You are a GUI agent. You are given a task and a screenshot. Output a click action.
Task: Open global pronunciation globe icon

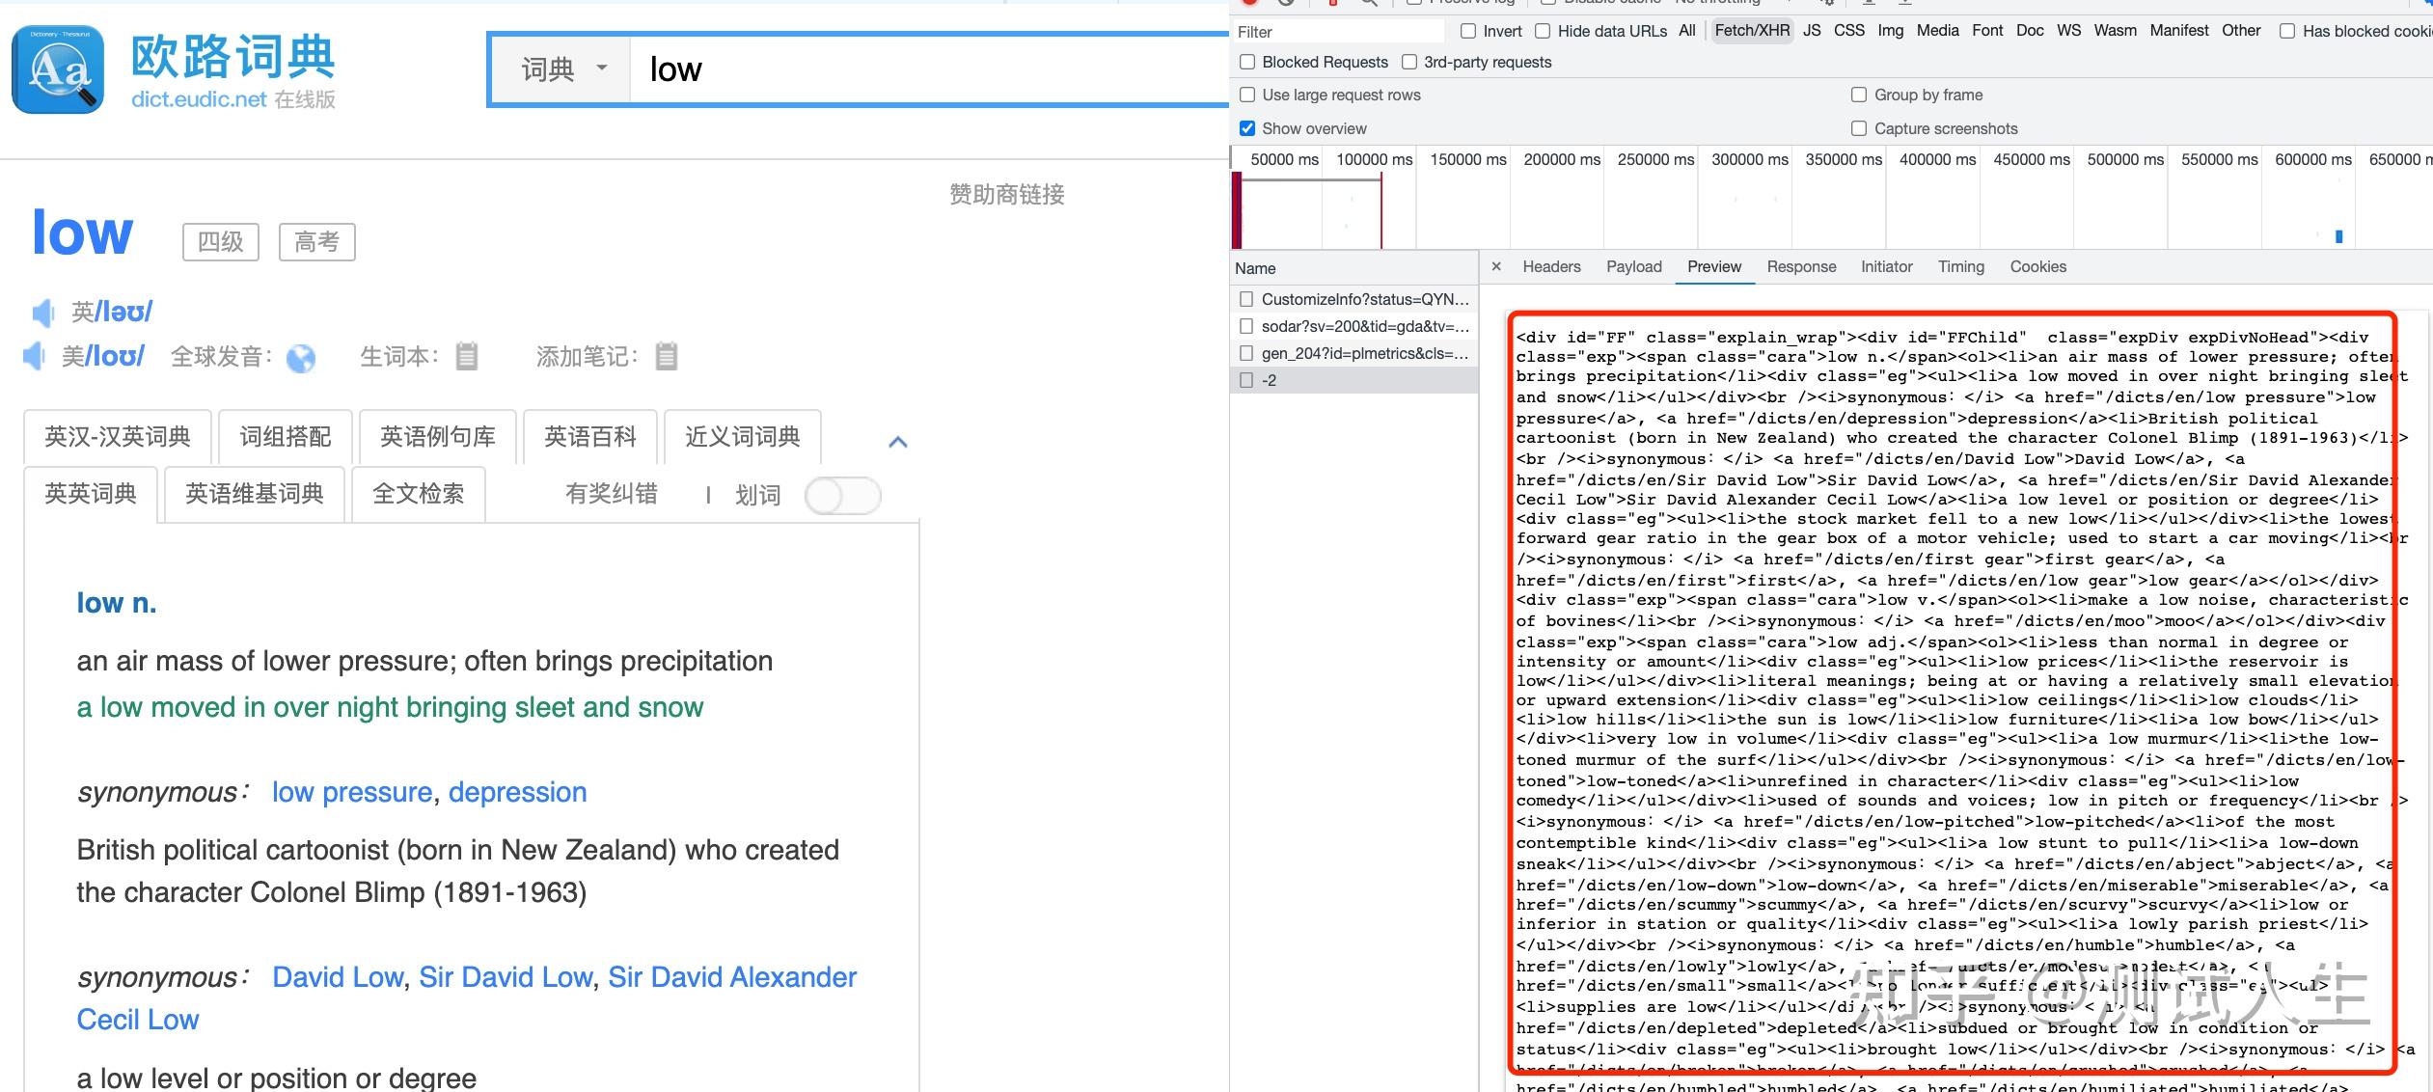pyautogui.click(x=301, y=358)
